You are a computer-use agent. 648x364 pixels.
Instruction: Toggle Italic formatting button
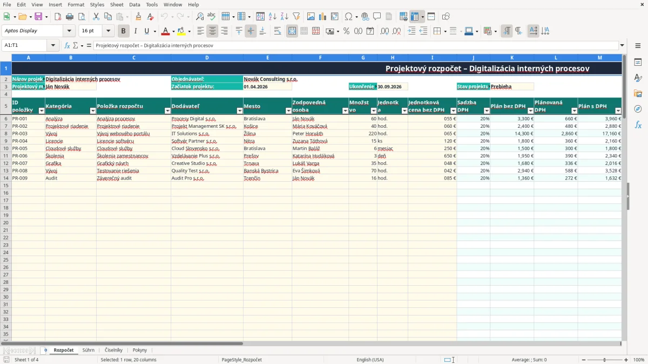135,31
